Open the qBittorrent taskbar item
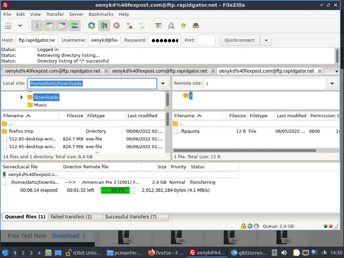This screenshot has height=258, width=344. point(249,253)
